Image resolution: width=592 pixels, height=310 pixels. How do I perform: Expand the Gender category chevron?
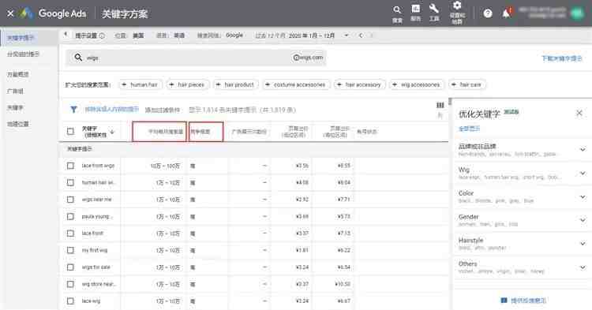tap(583, 220)
